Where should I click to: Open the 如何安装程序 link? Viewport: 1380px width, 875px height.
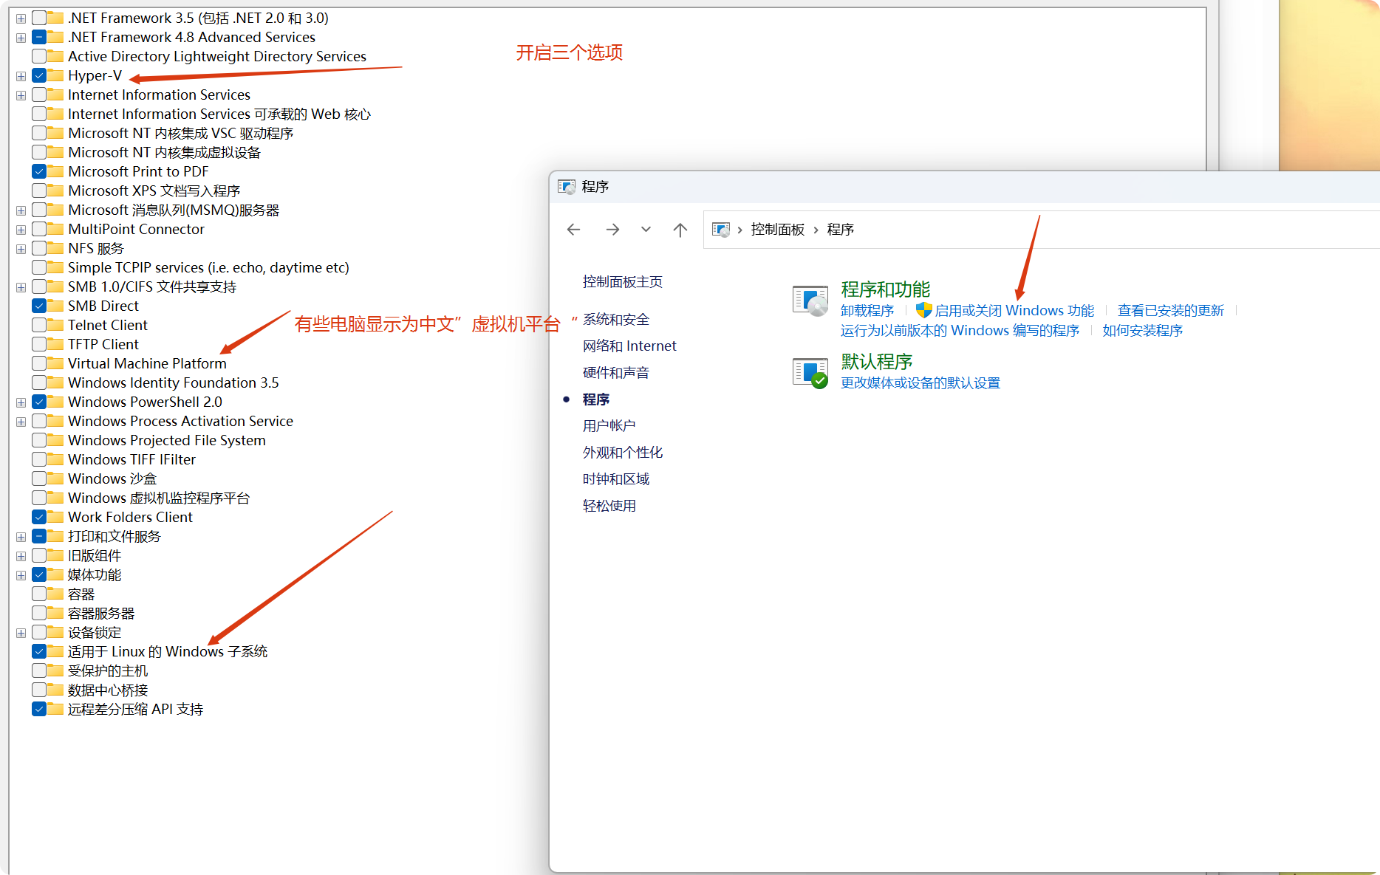[1143, 330]
